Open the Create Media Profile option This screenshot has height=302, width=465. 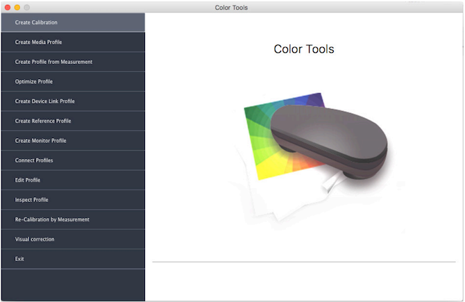[72, 42]
